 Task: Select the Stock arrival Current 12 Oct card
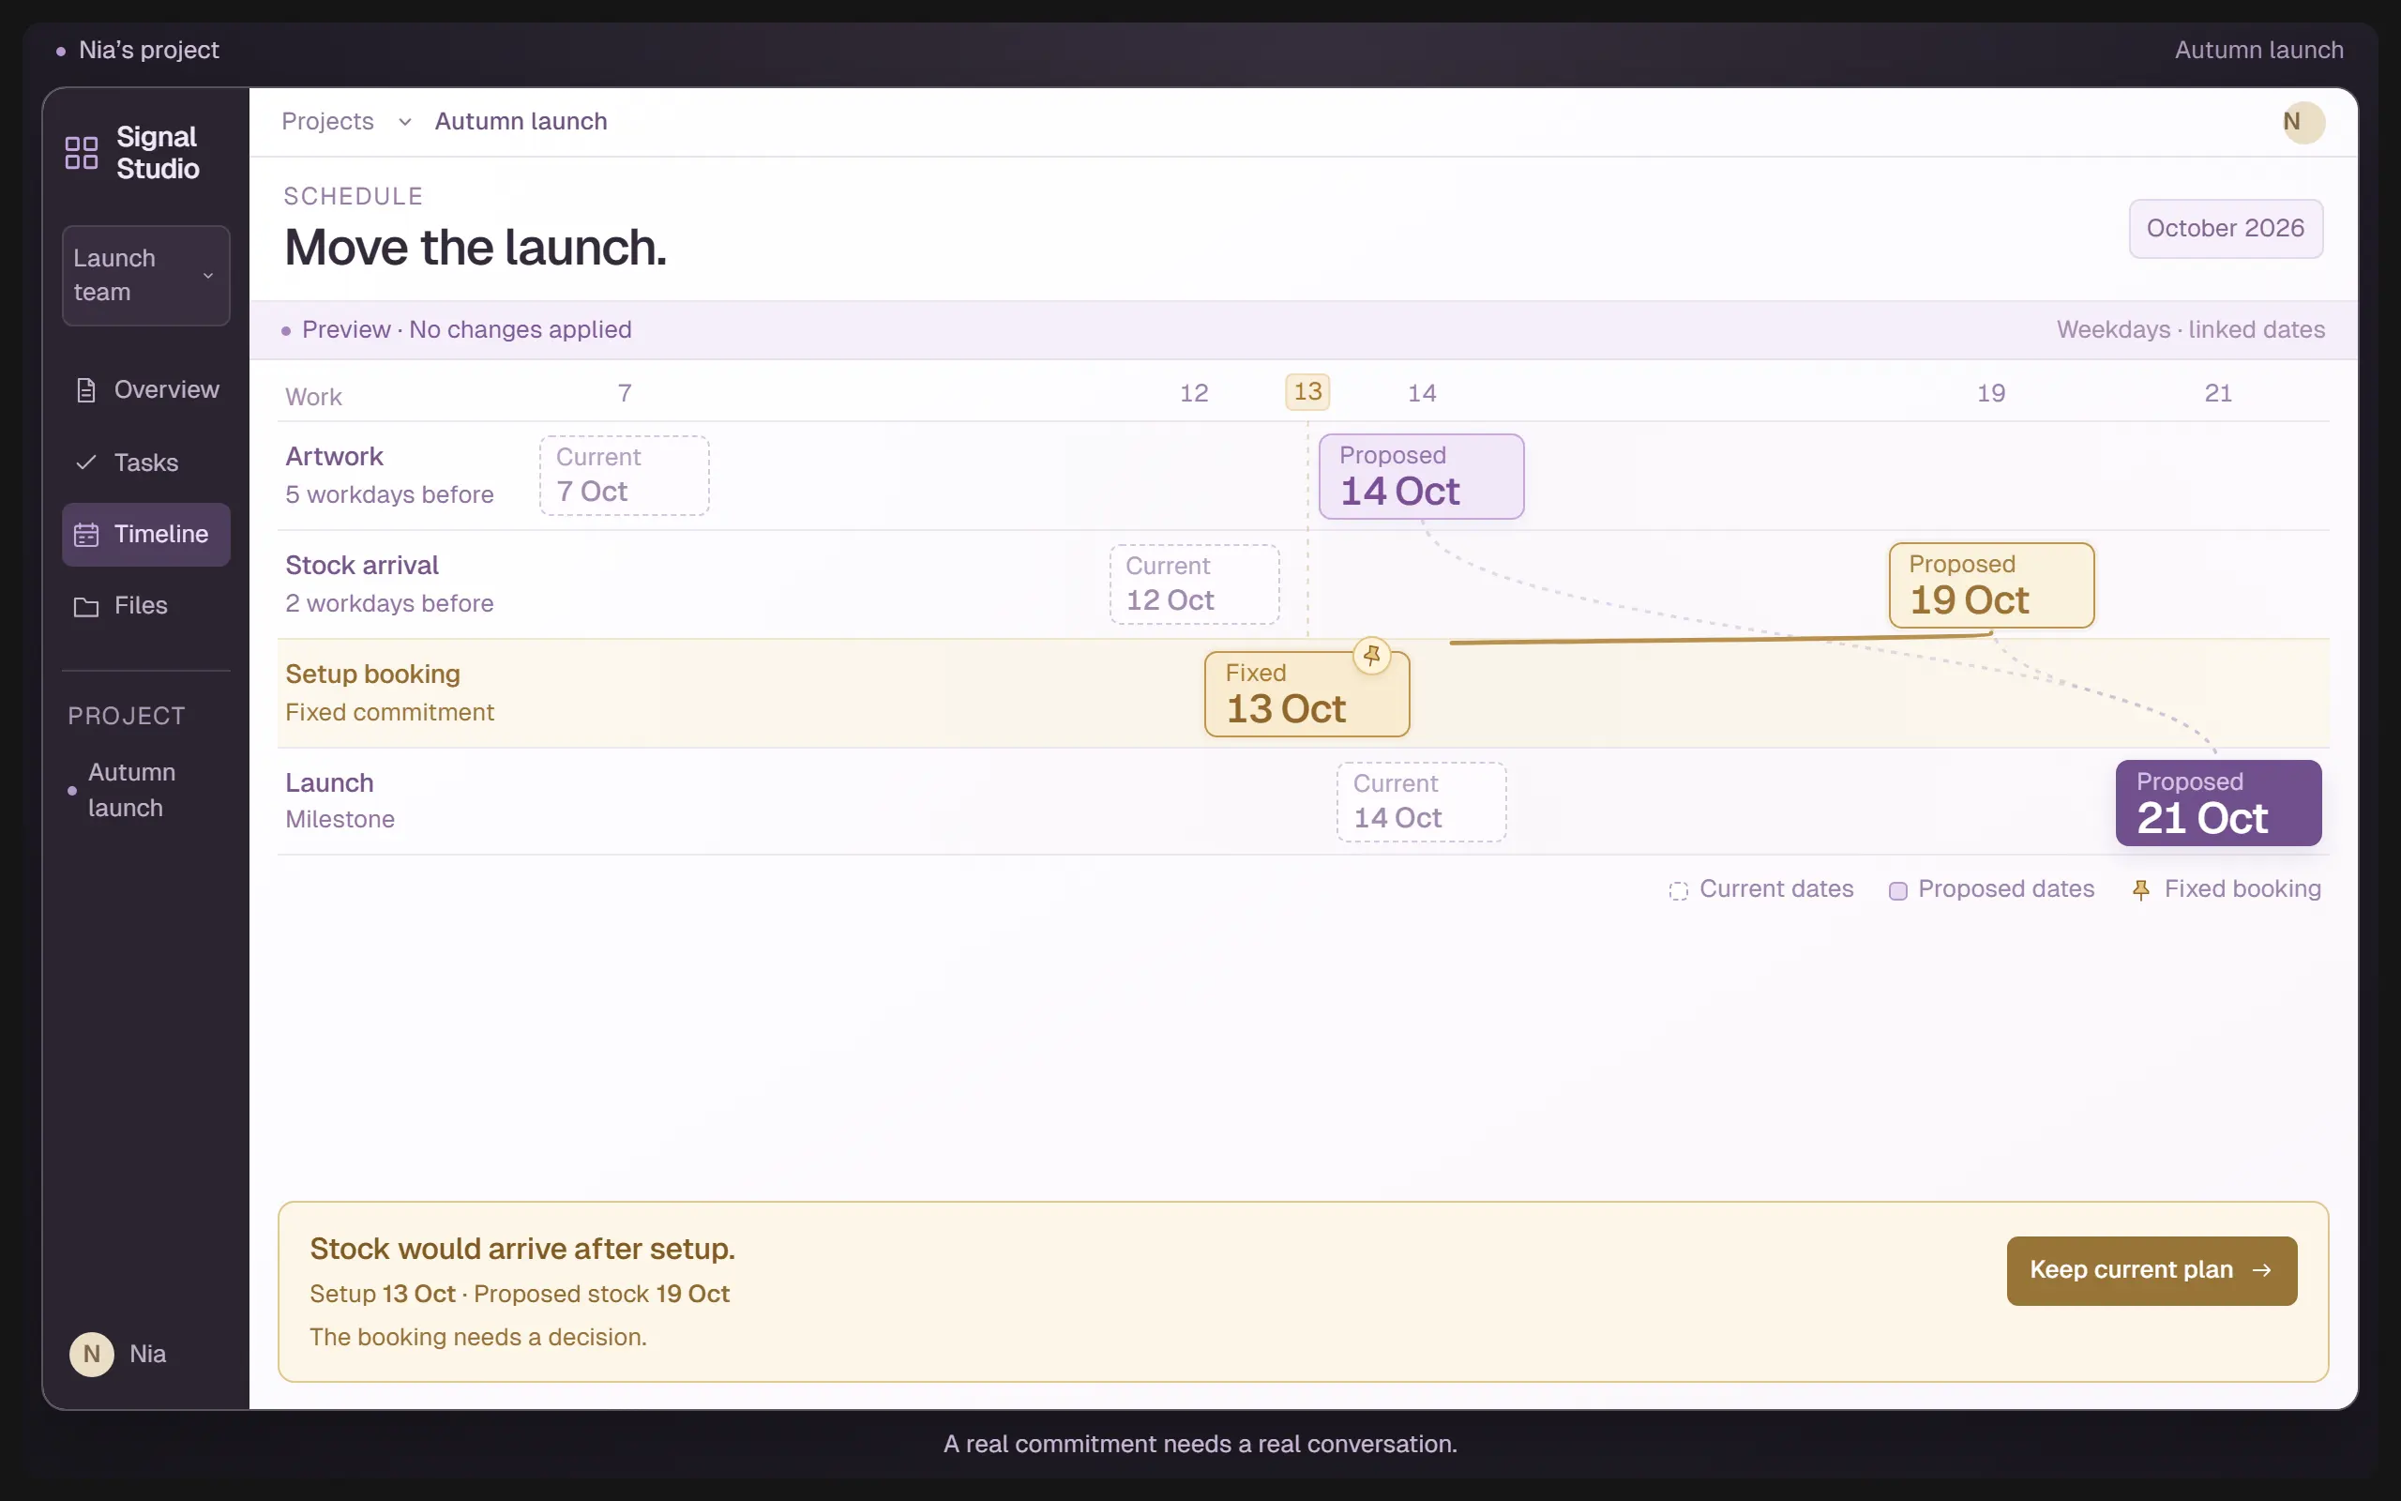tap(1194, 584)
